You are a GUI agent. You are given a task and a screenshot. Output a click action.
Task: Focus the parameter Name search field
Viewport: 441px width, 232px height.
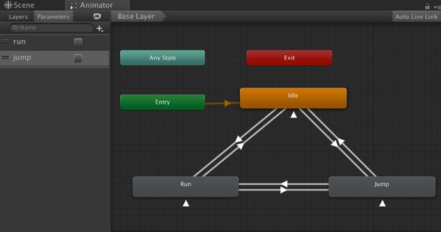click(x=52, y=28)
